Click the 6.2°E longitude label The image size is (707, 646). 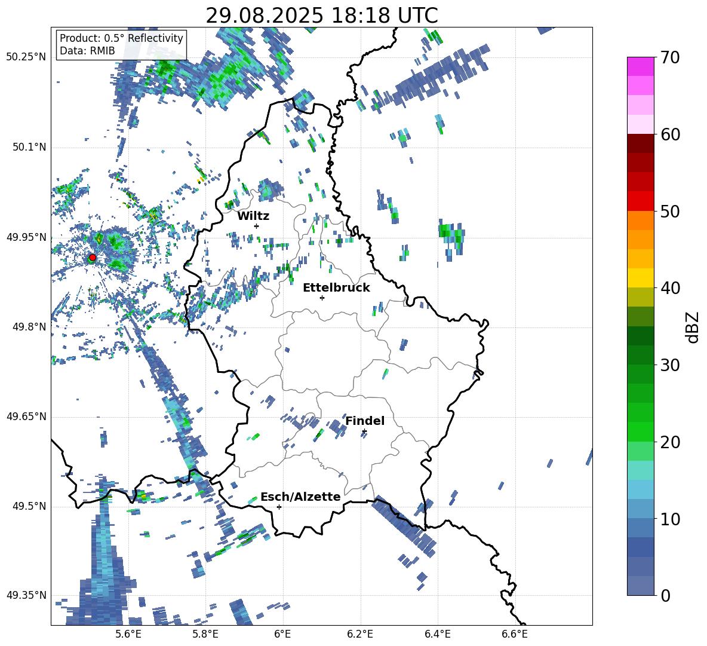[x=361, y=634]
